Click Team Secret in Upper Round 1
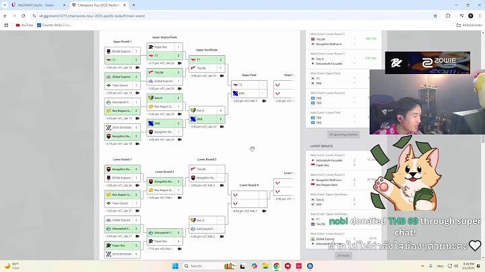 point(123,86)
